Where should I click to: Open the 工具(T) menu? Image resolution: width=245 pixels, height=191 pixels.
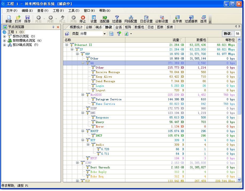click(x=73, y=11)
